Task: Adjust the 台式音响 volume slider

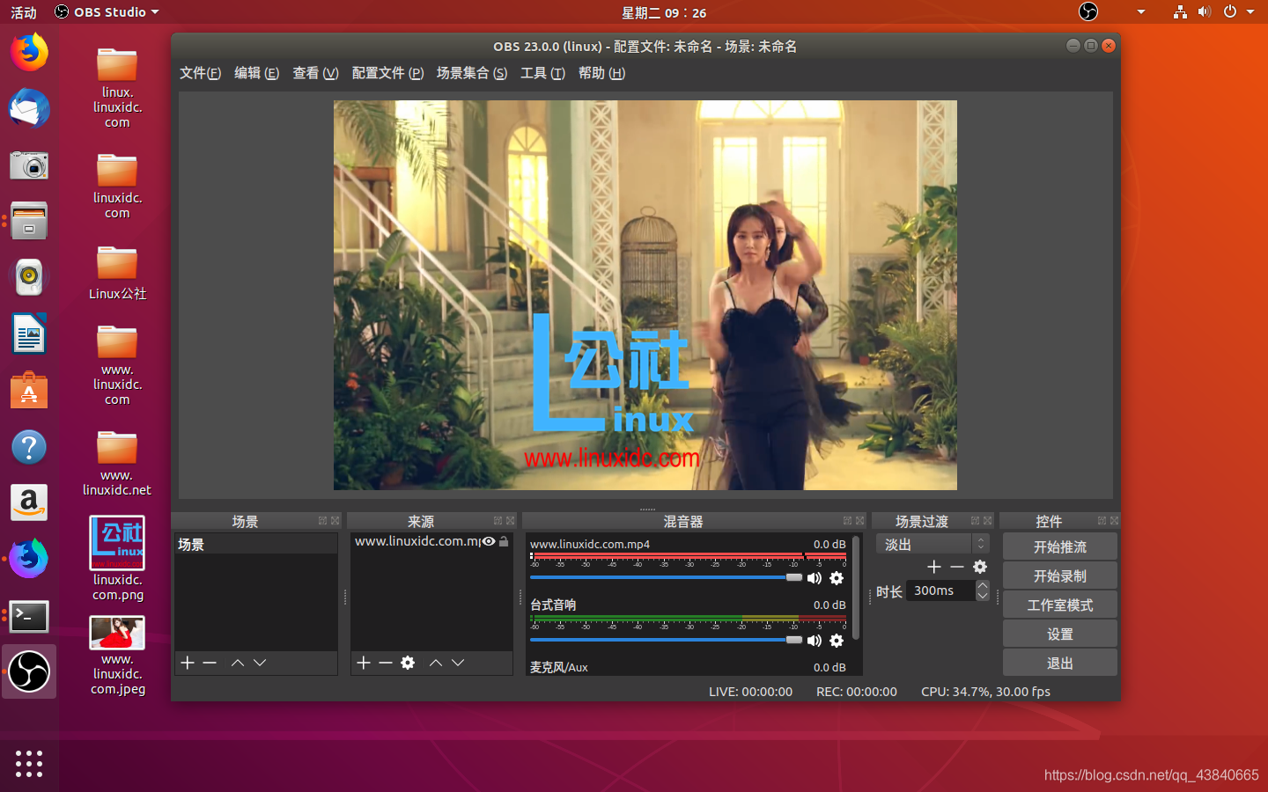Action: pos(667,640)
